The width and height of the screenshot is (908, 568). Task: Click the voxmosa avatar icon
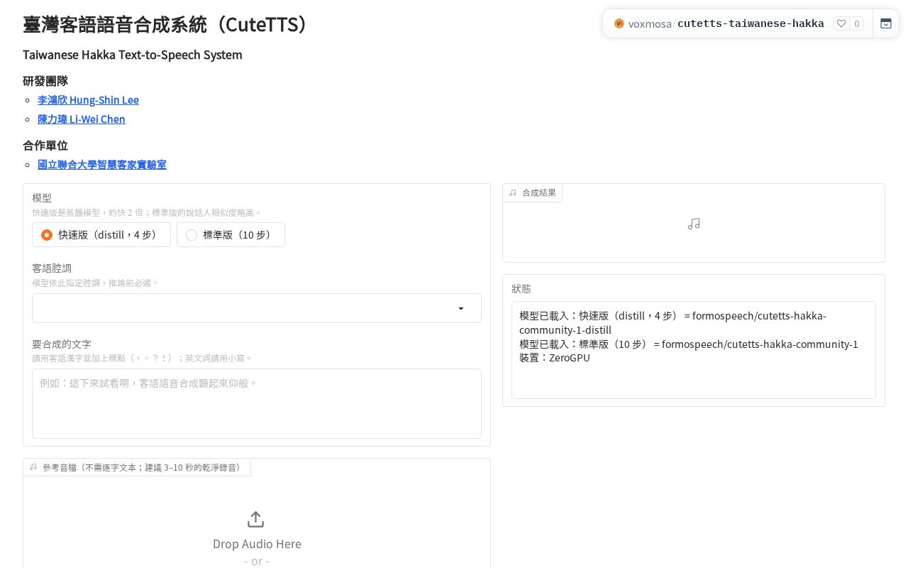619,23
